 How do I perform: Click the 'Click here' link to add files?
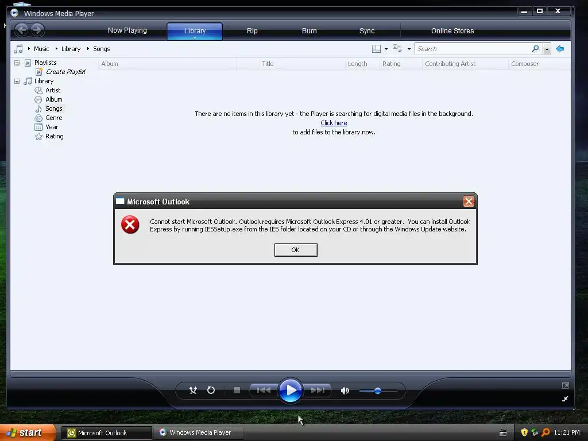click(x=334, y=123)
